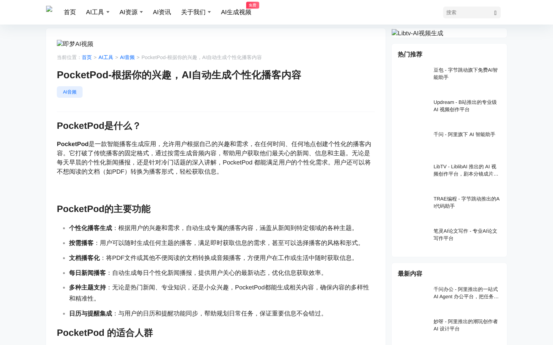Image resolution: width=553 pixels, height=345 pixels.
Task: Open the Libtv-AI视频生成 sidebar banner
Action: click(x=449, y=33)
